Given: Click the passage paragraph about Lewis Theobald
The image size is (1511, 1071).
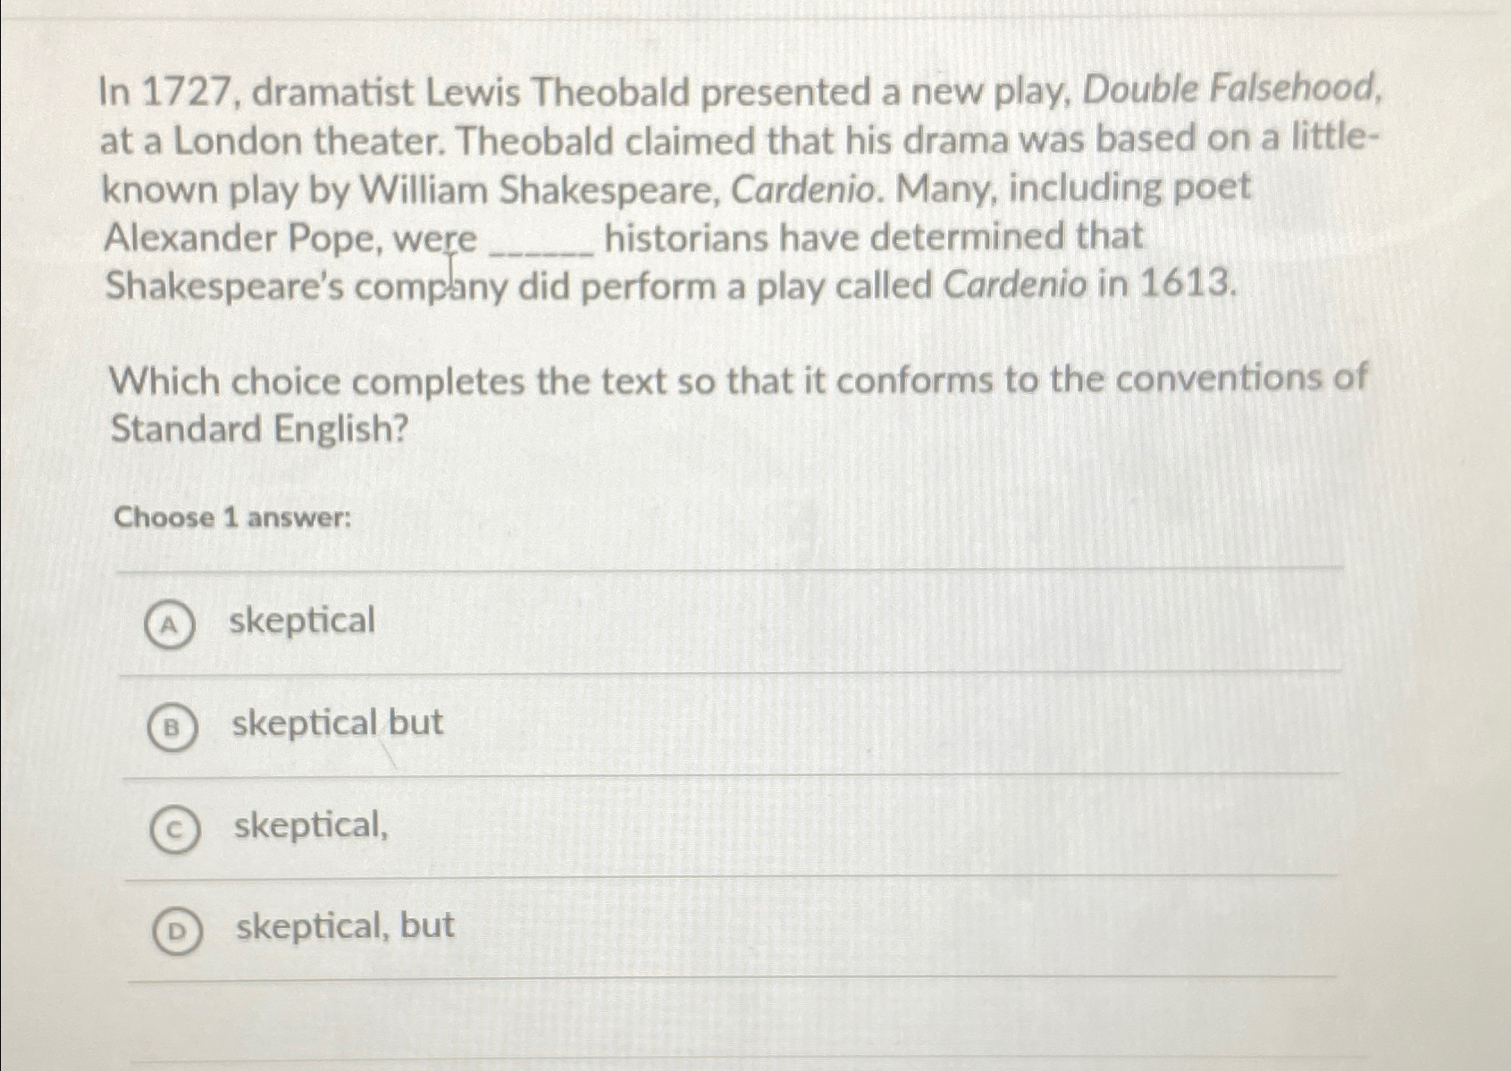Looking at the screenshot, I should [715, 188].
